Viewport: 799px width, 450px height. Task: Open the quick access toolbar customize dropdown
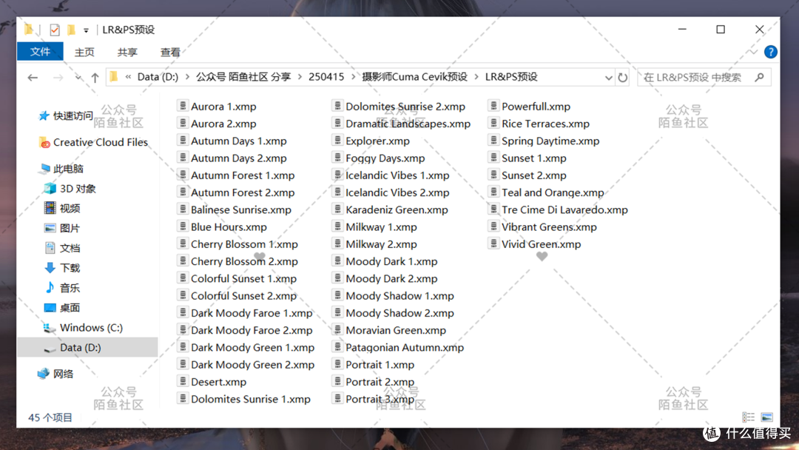(86, 30)
